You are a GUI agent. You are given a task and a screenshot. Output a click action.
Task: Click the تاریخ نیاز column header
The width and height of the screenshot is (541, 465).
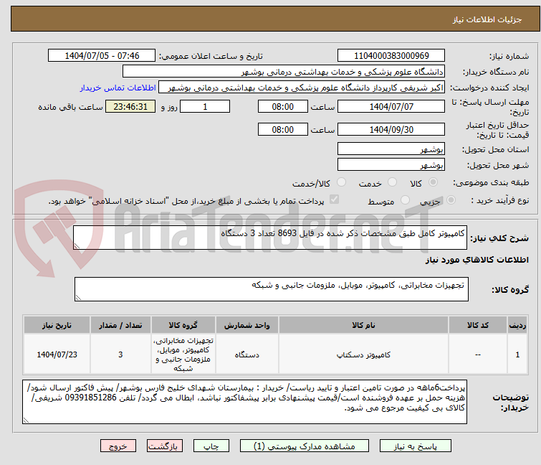57,325
